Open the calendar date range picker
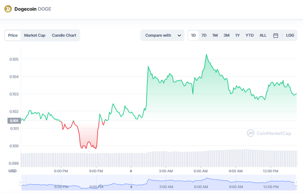 point(276,35)
